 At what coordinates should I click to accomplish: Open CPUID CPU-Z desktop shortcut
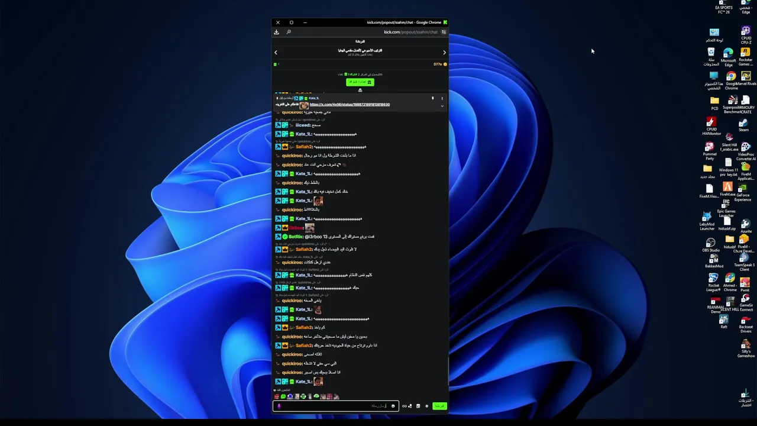pyautogui.click(x=746, y=34)
